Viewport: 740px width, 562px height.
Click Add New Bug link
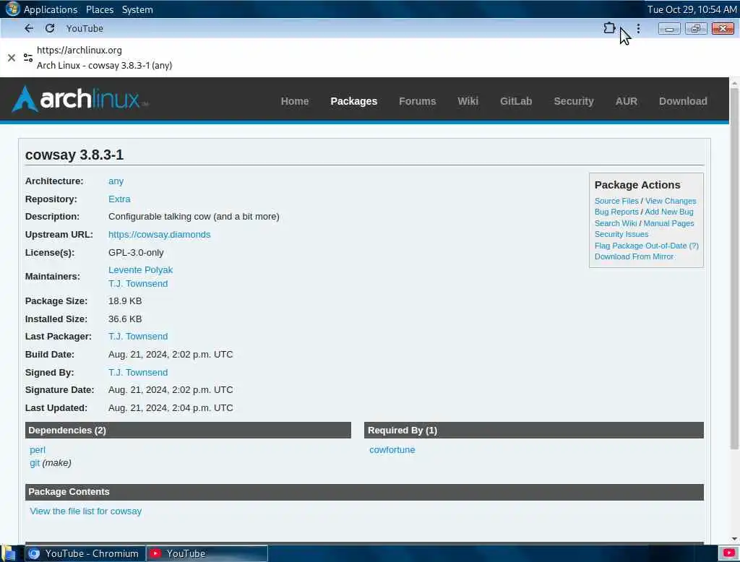point(669,212)
